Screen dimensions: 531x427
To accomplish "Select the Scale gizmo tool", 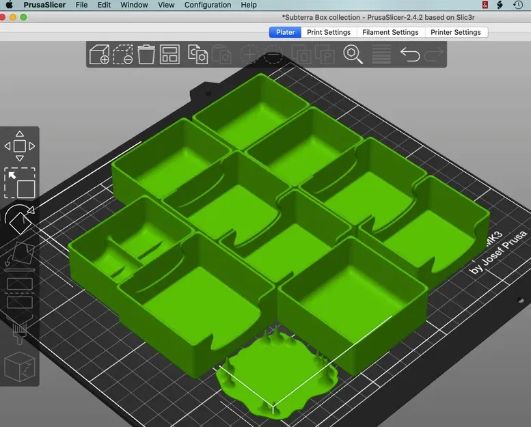I will coord(20,183).
